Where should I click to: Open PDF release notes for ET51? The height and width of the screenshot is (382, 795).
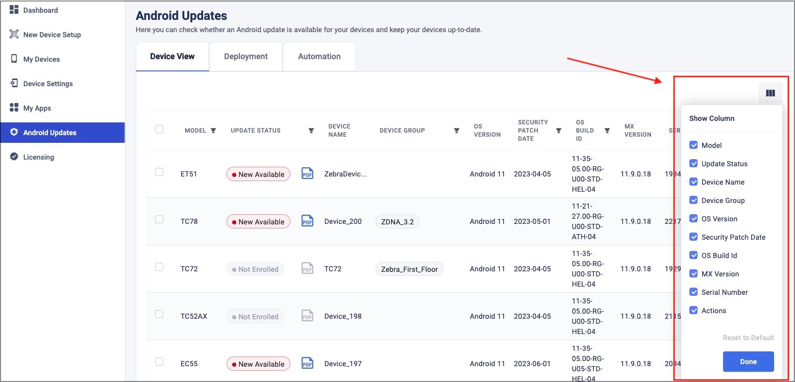point(307,174)
